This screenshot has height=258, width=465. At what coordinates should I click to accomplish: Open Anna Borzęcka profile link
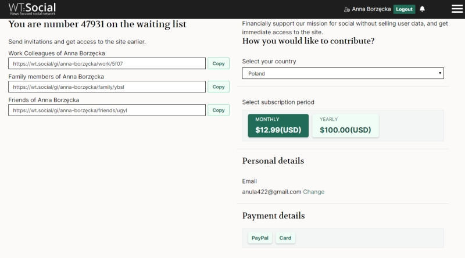(371, 9)
